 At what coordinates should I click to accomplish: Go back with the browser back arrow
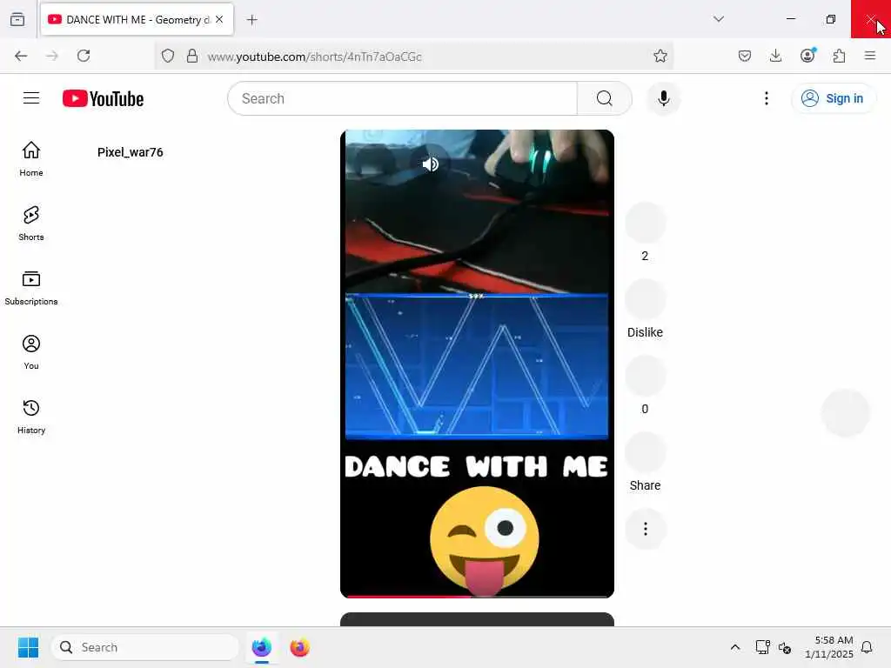[x=21, y=56]
